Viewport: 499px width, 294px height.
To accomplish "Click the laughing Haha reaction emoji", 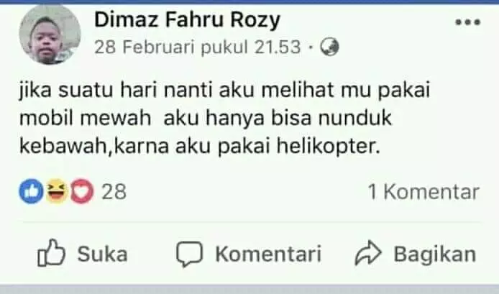I will tap(57, 191).
